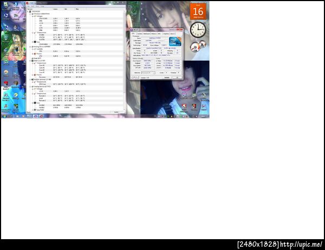Collapse the motherboard Voltages group in HWMonitor
The height and width of the screenshot is (250, 325).
pyautogui.click(x=32, y=16)
